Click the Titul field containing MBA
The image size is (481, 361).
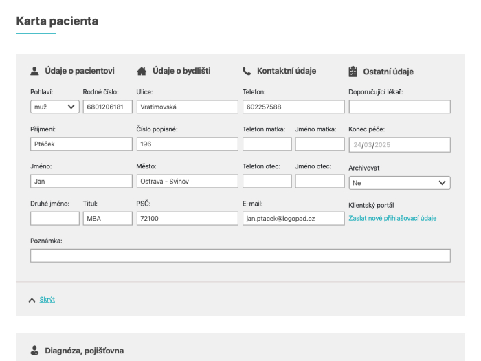[107, 218]
